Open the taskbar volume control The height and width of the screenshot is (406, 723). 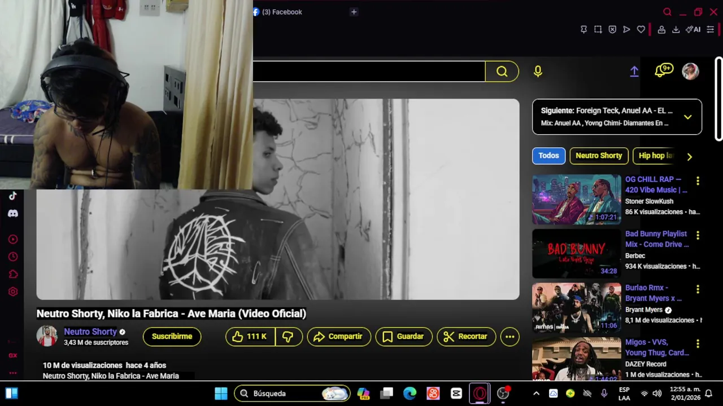coord(657,394)
